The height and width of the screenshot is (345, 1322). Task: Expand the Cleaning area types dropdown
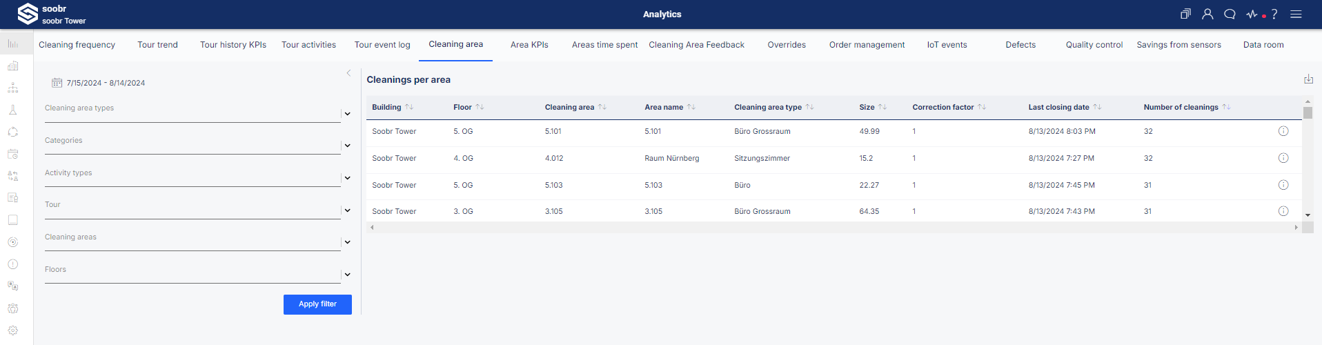[x=347, y=114]
